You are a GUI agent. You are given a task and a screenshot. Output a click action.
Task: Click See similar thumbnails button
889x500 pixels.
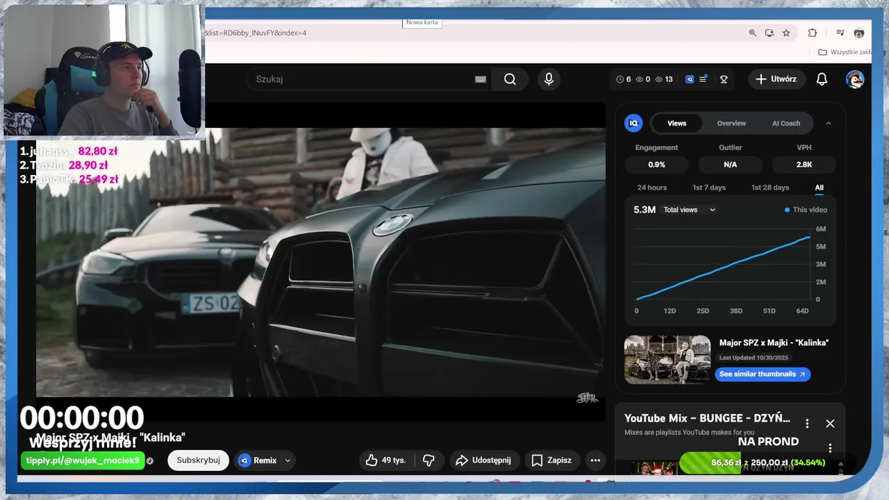click(x=763, y=374)
